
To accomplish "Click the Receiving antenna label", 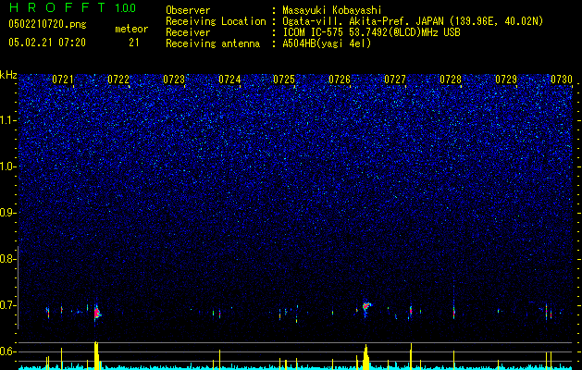I will [213, 43].
